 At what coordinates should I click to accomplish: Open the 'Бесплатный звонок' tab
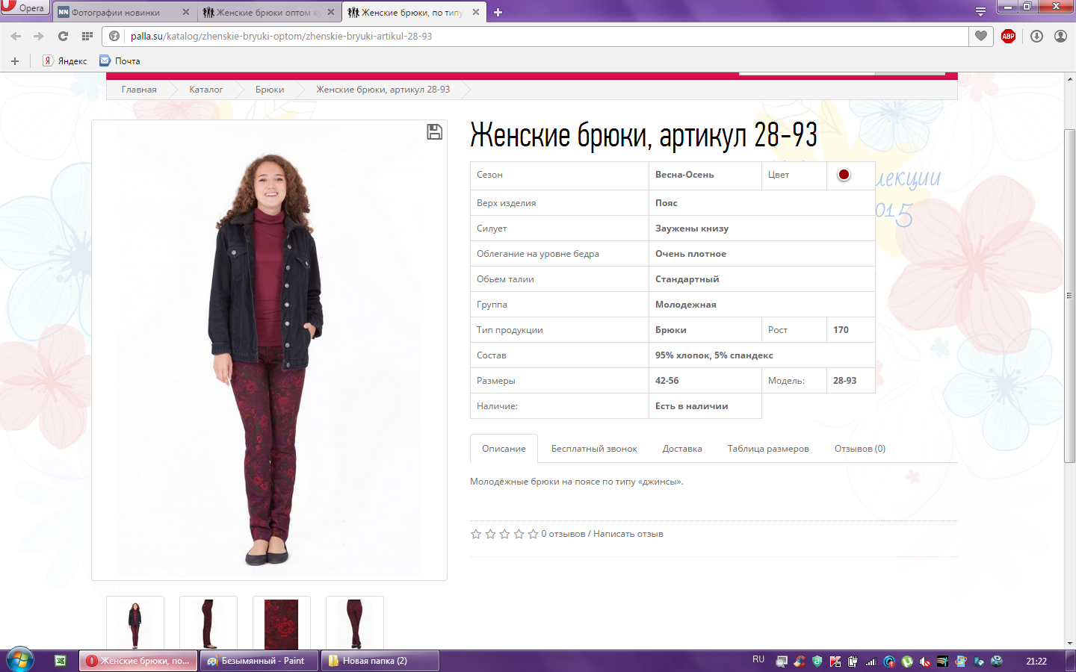tap(594, 449)
